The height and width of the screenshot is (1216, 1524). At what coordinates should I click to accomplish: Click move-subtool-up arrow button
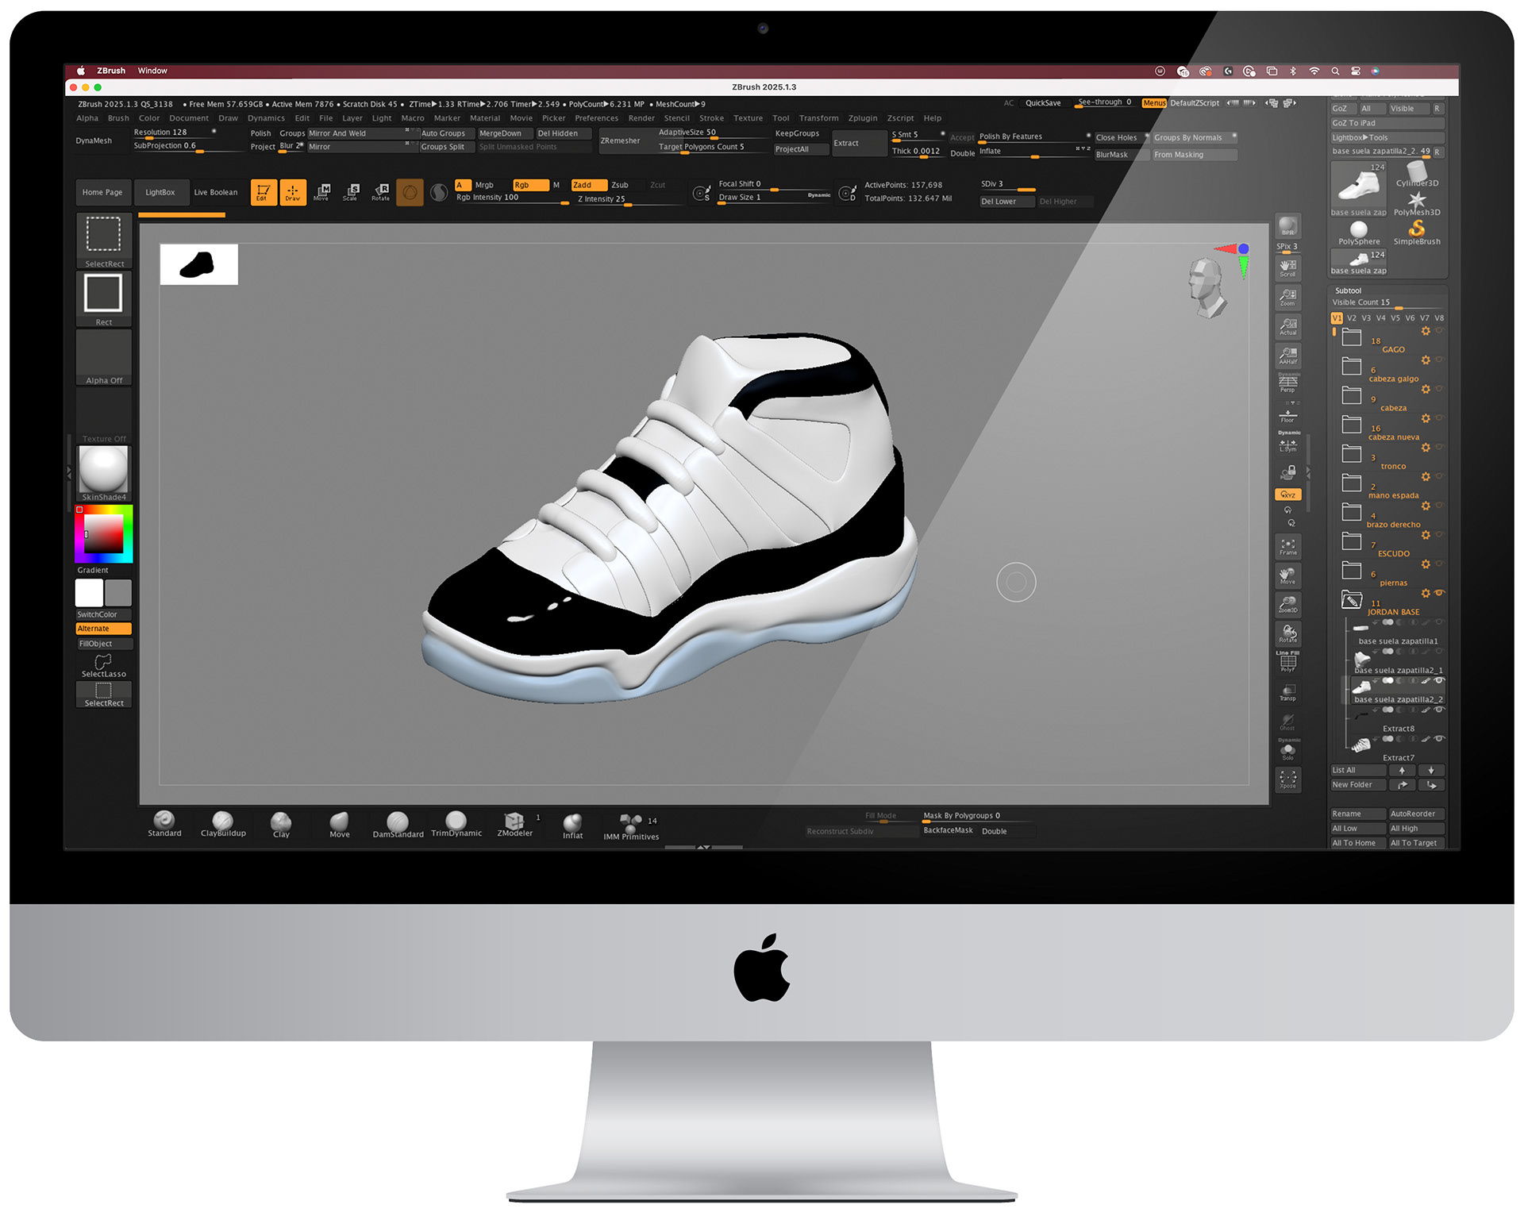coord(1402,770)
